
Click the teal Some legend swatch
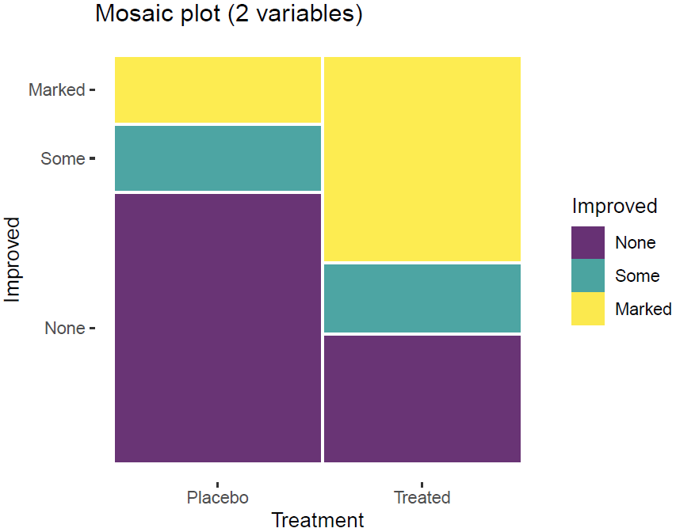(x=588, y=275)
